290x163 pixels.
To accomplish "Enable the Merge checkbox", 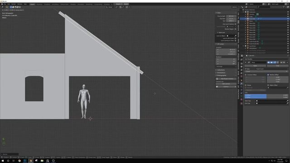I will click(246, 85).
